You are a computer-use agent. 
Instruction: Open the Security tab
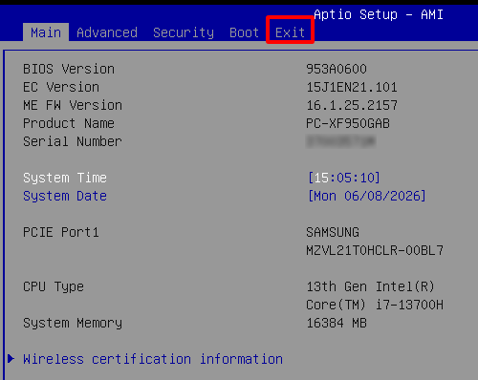(184, 32)
